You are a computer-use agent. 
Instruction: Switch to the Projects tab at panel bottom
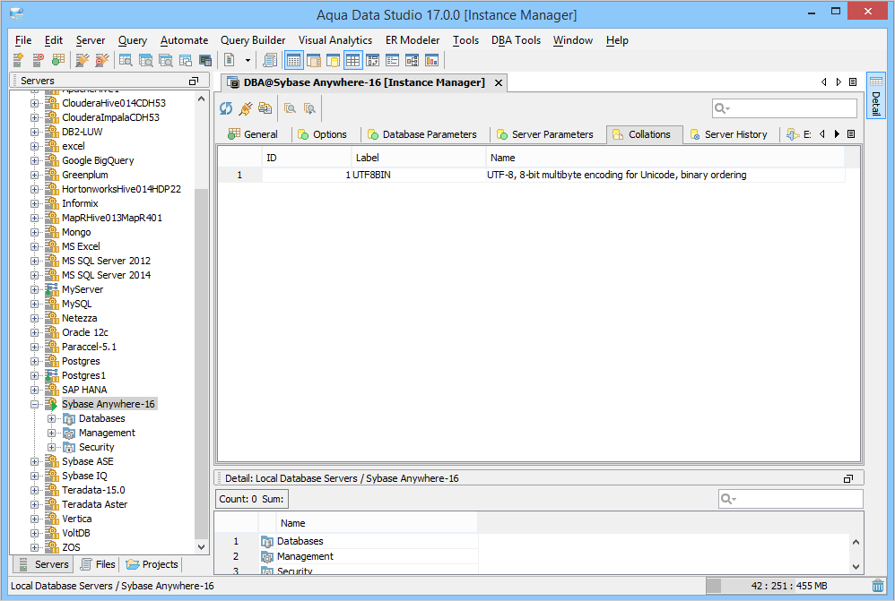point(152,564)
